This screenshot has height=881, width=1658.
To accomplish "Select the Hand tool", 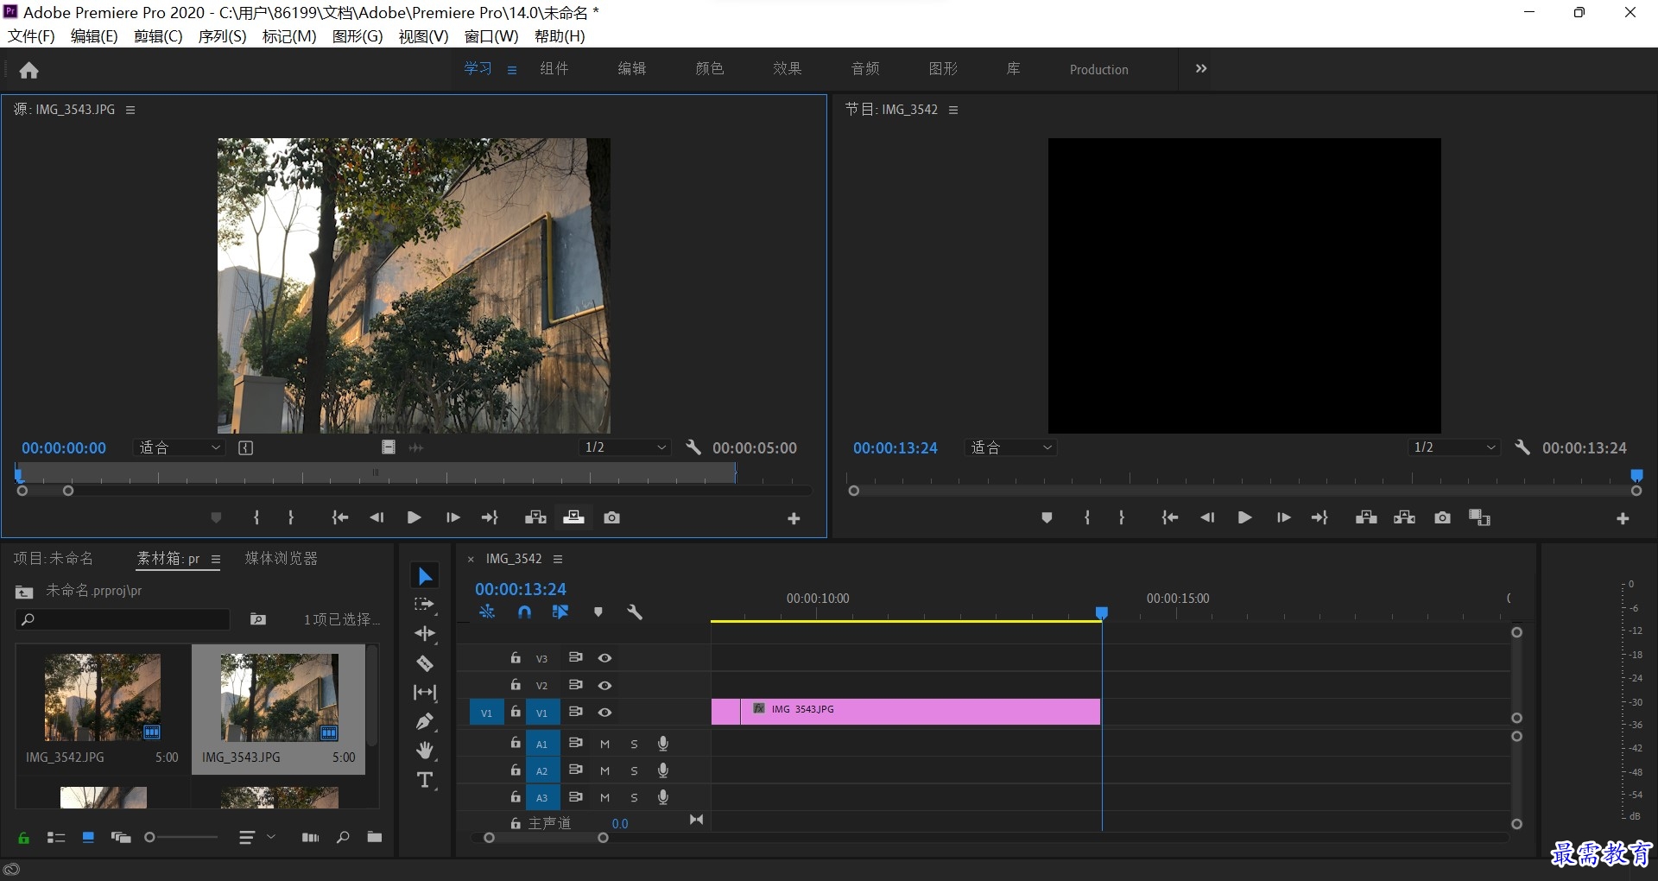I will pos(425,750).
